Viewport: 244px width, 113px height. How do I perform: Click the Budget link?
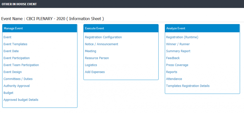8,93
